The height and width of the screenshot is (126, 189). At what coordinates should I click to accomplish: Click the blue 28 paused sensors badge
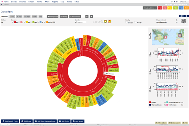(181, 8)
